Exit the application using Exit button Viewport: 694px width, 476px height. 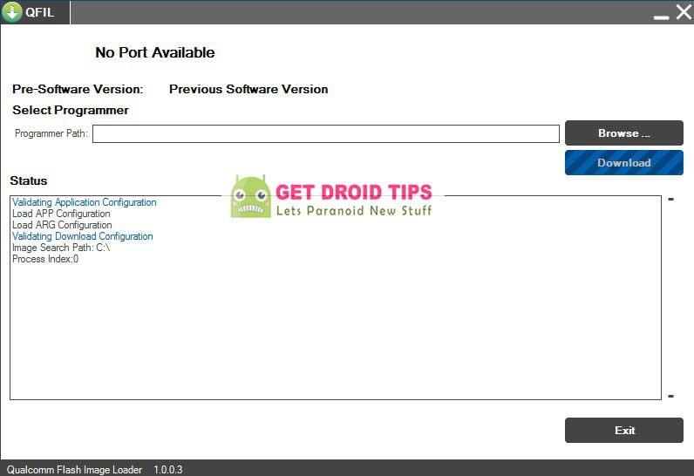tap(623, 431)
